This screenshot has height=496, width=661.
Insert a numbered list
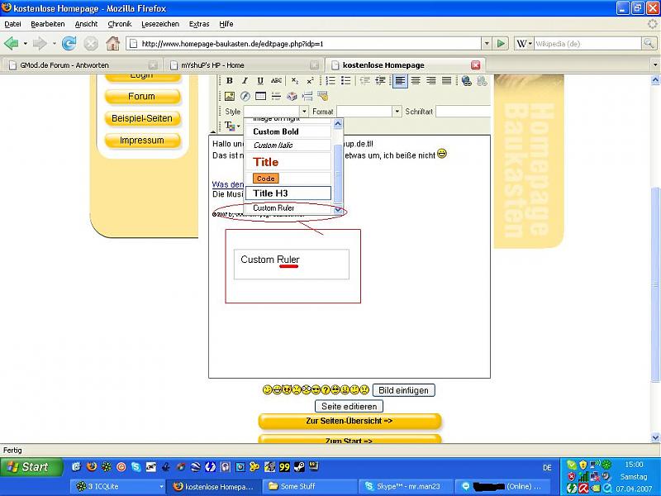pos(330,81)
